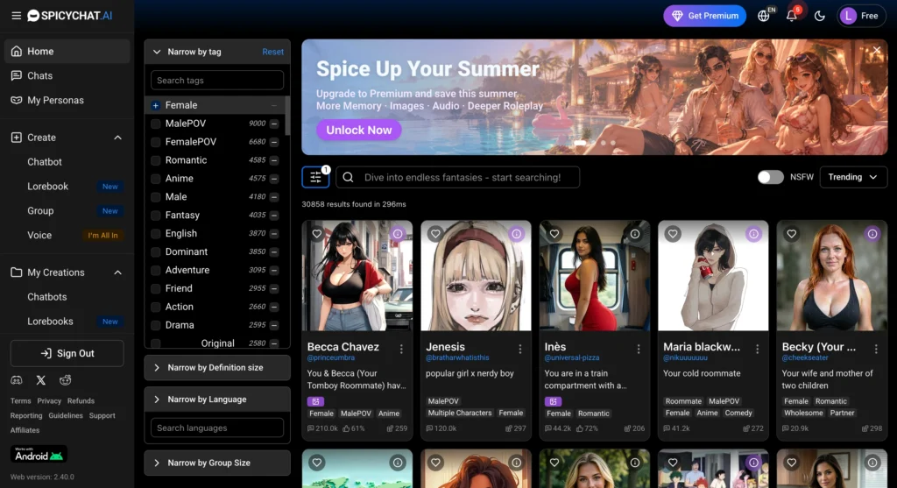Expand Narrow by Group Size
This screenshot has width=897, height=488.
(x=217, y=463)
